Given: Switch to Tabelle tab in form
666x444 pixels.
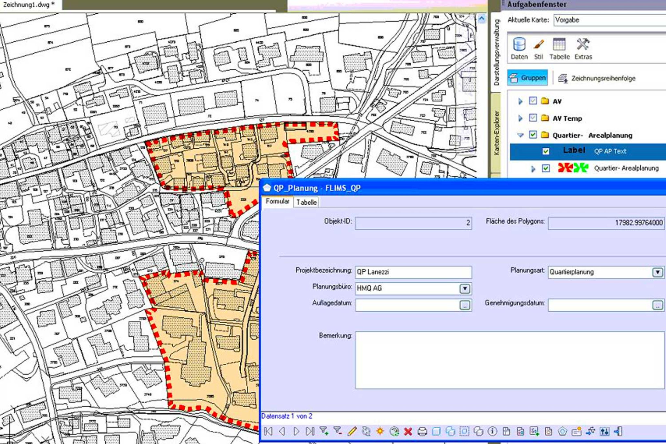Looking at the screenshot, I should (x=306, y=202).
